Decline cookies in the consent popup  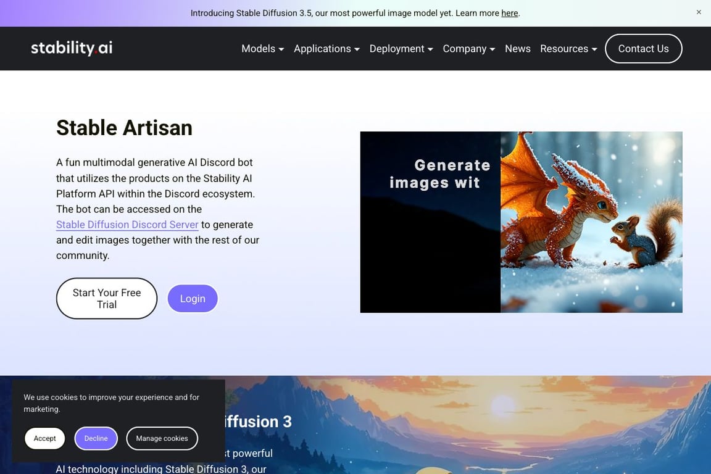[x=96, y=438]
